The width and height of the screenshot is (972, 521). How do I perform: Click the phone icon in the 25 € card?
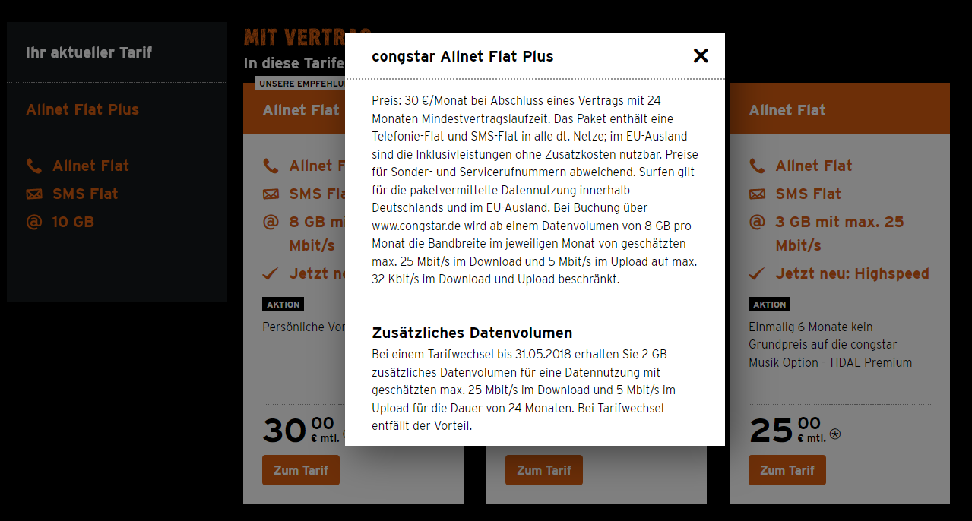click(757, 166)
